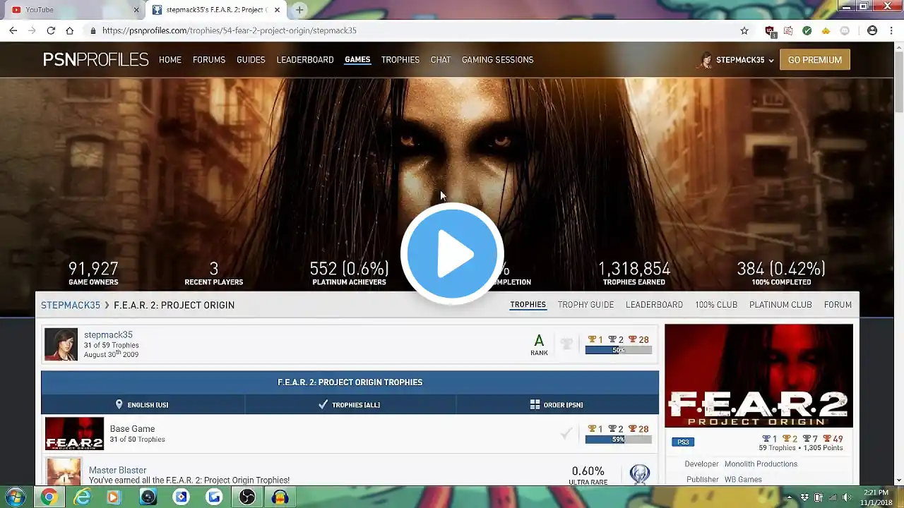
Task: Click the 384 100% Completed stat
Action: (780, 273)
